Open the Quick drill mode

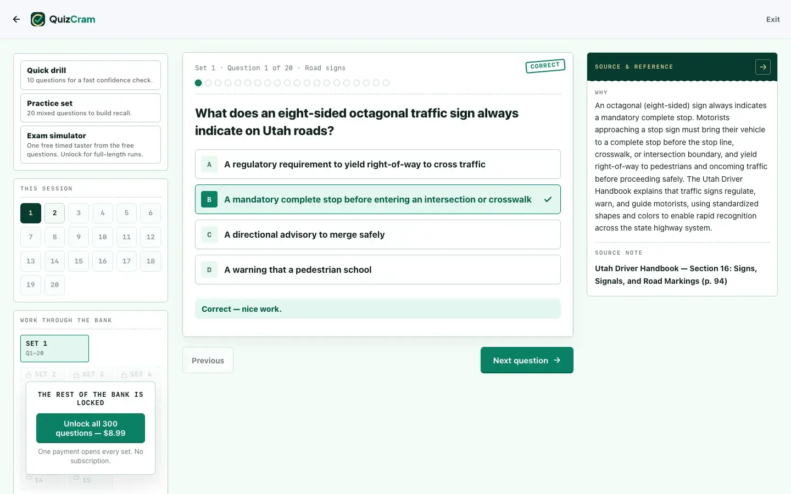91,75
